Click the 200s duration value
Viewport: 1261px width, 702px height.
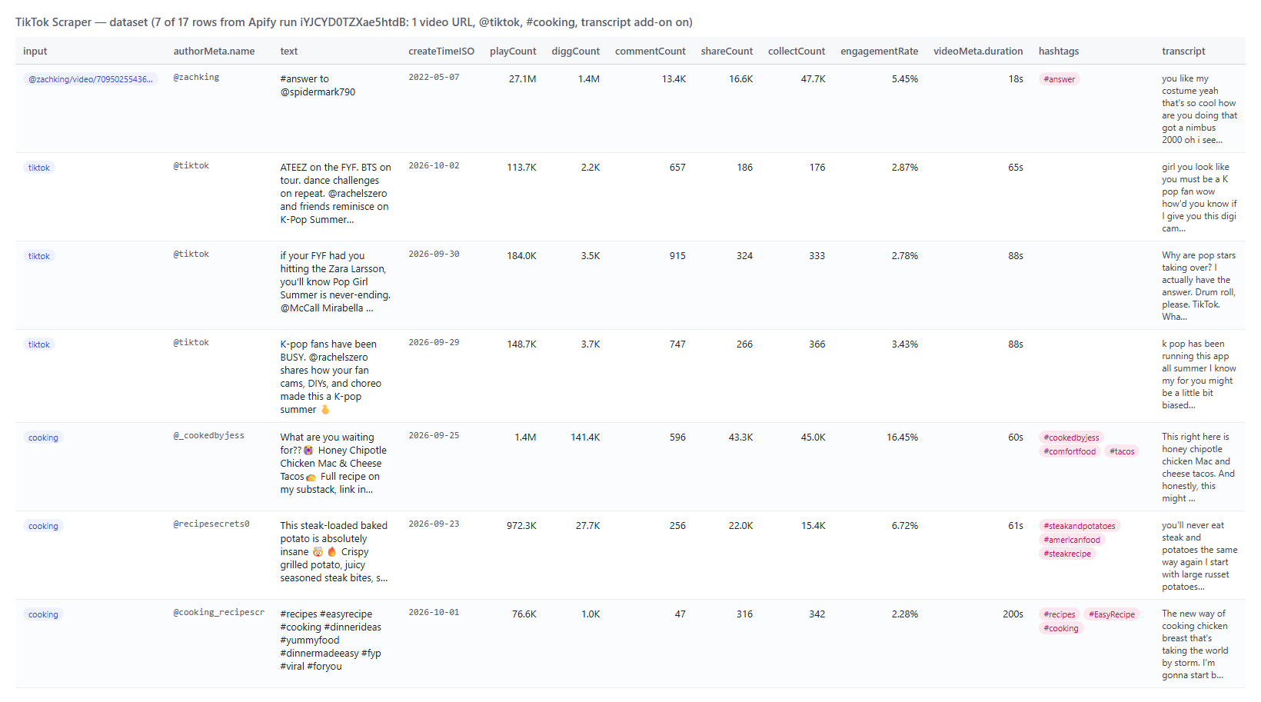click(1013, 614)
